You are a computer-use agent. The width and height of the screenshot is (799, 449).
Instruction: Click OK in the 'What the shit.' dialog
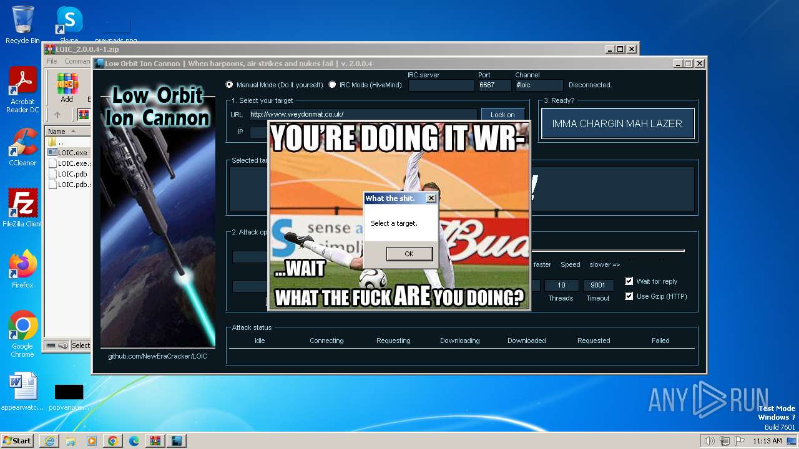[x=409, y=254]
